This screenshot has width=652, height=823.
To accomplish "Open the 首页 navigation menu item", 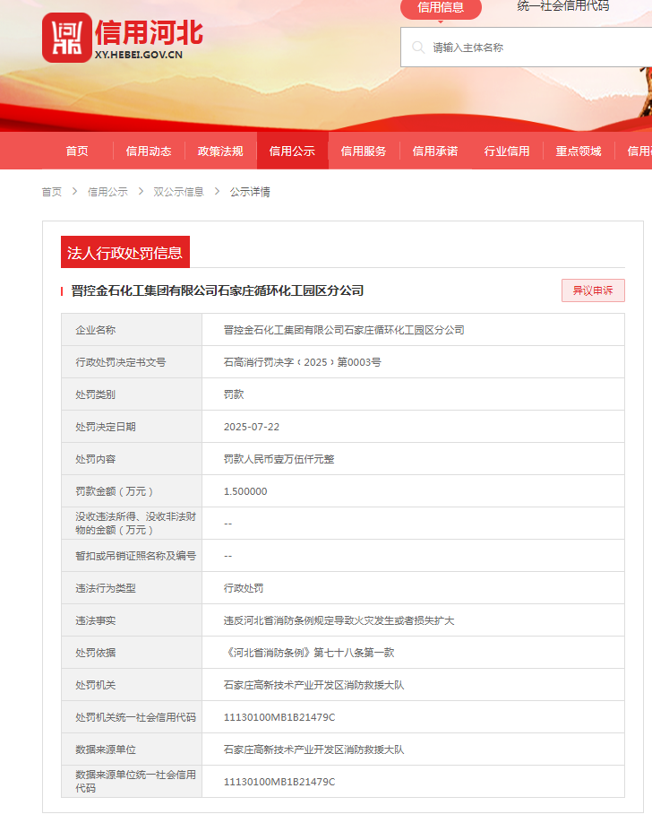I will [77, 152].
